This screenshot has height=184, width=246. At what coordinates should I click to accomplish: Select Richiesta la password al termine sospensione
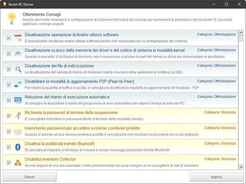(x=71, y=112)
